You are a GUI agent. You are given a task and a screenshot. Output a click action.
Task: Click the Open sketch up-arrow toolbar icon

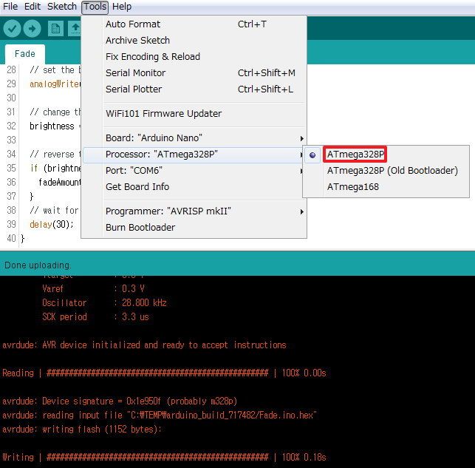pos(75,29)
